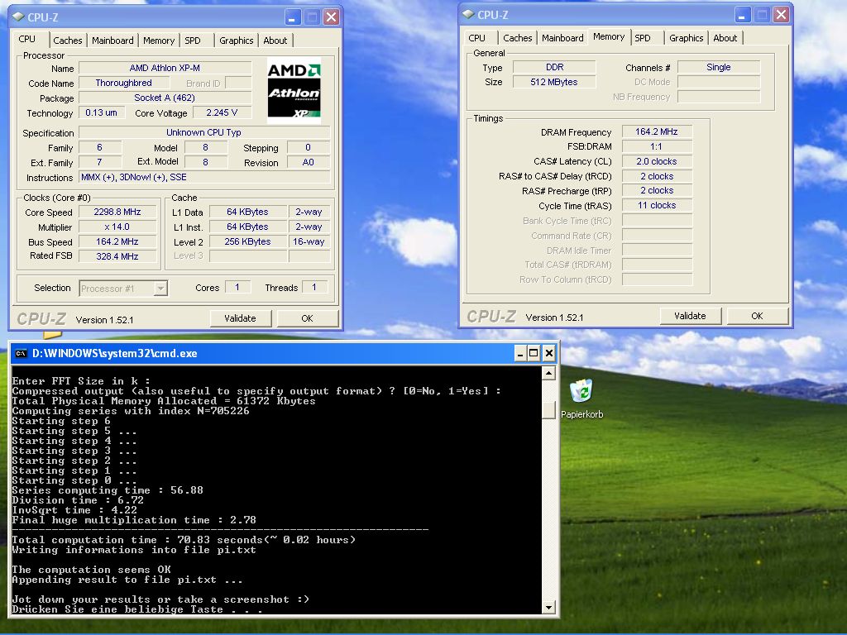Open the Graphics tab in left CPU-Z window
The height and width of the screenshot is (635, 847).
pos(236,41)
